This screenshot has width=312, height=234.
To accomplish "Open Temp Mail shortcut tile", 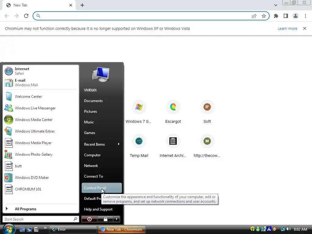I will (139, 147).
